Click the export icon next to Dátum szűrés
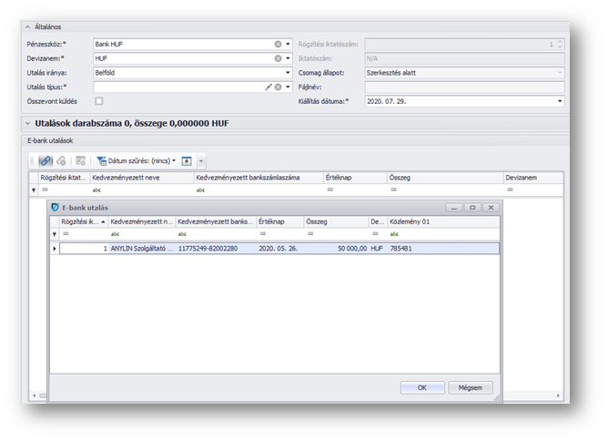This screenshot has width=608, height=442. tap(187, 160)
